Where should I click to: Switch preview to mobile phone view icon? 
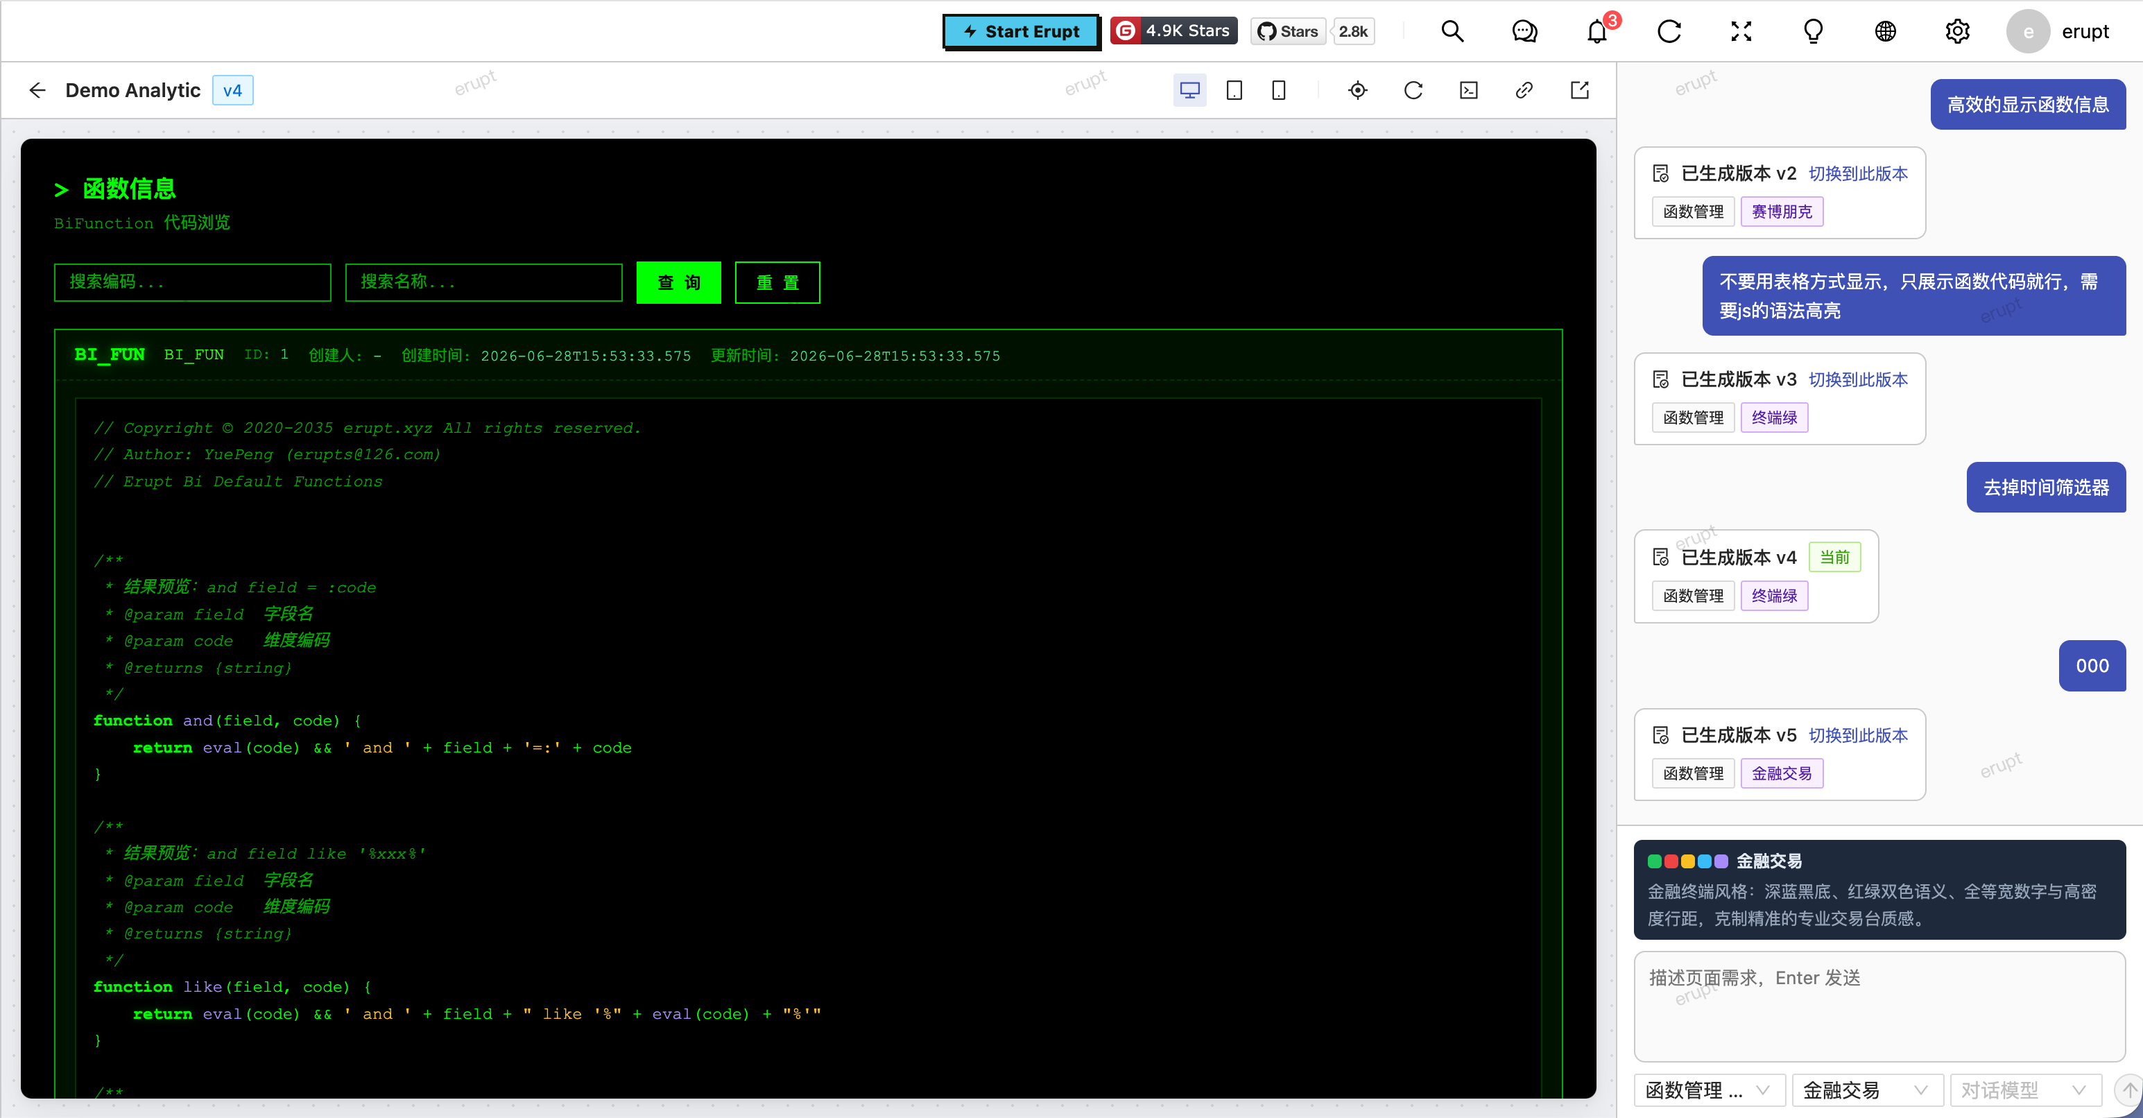pyautogui.click(x=1279, y=90)
